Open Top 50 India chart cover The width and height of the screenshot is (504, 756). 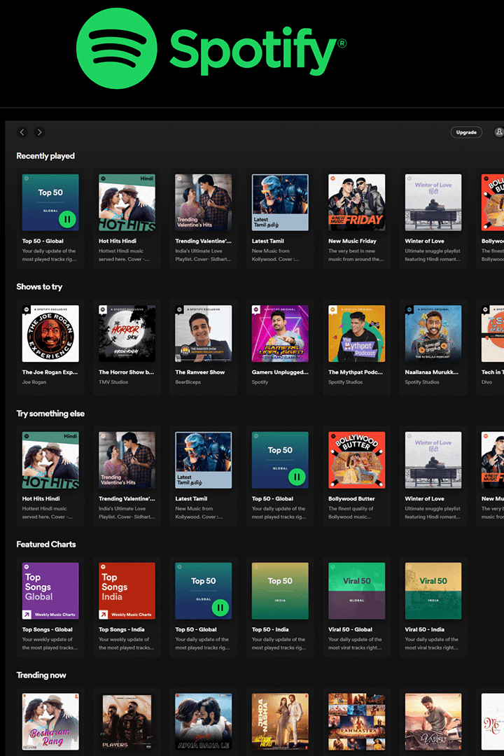[x=280, y=591]
